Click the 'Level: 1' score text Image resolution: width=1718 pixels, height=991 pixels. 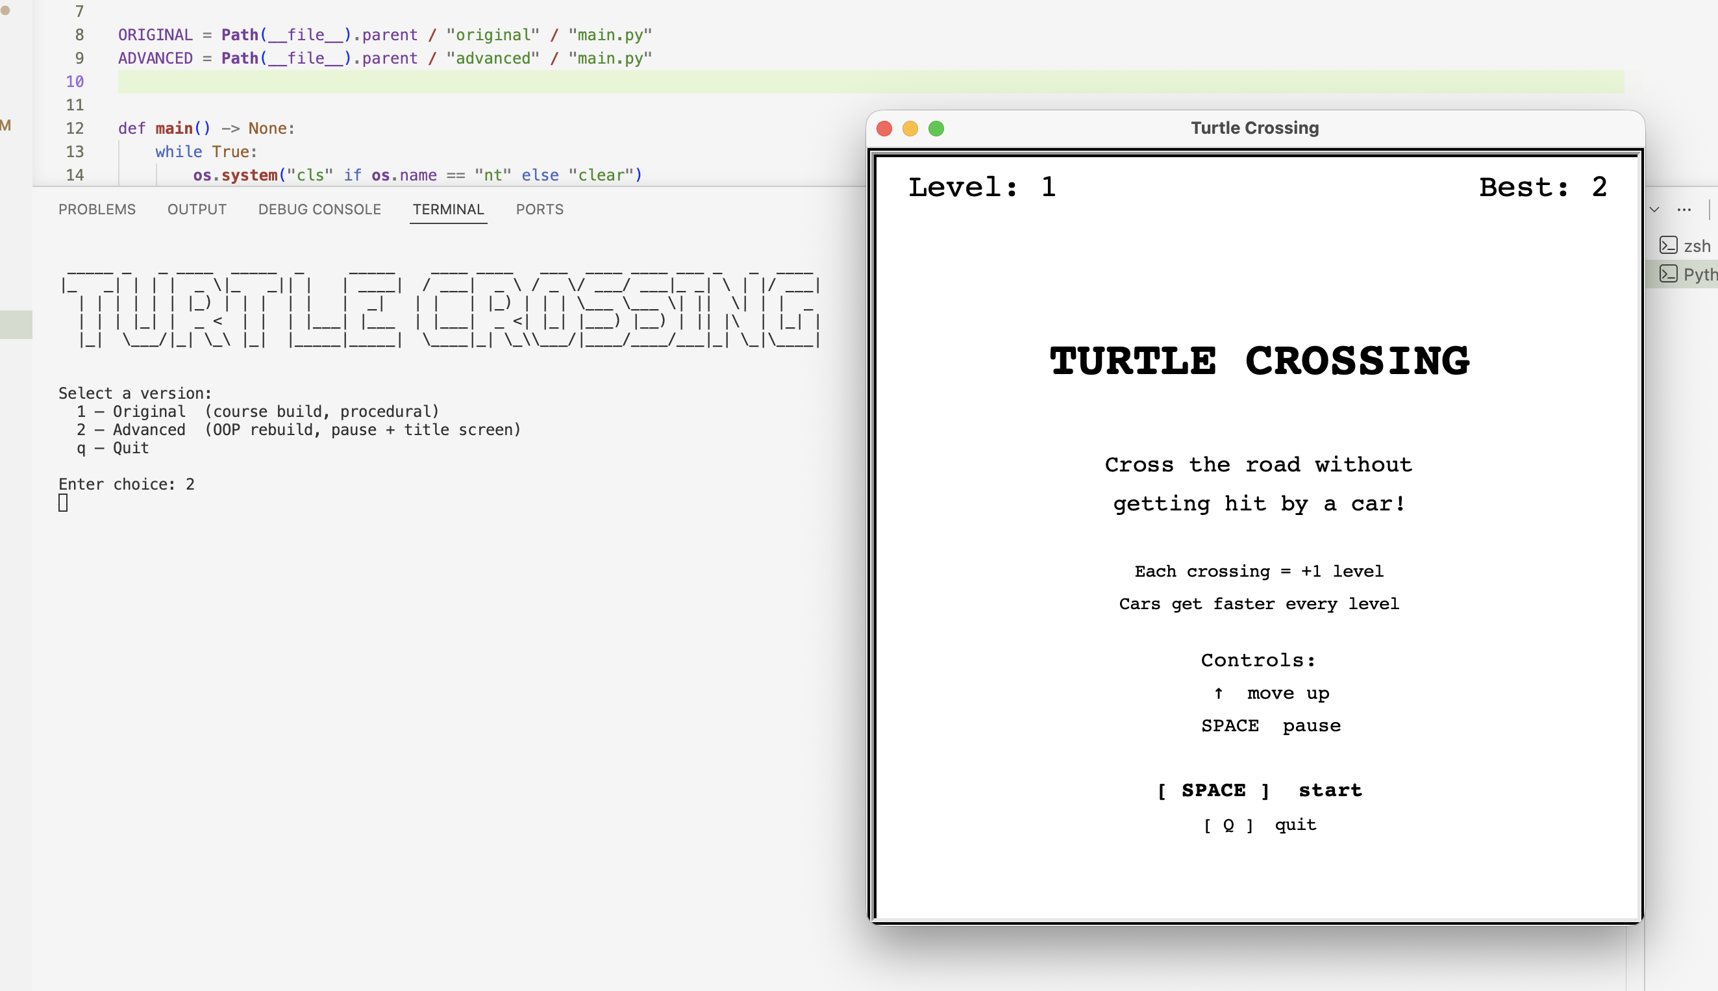pyautogui.click(x=982, y=186)
